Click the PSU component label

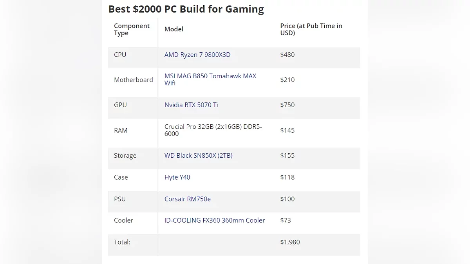point(120,199)
